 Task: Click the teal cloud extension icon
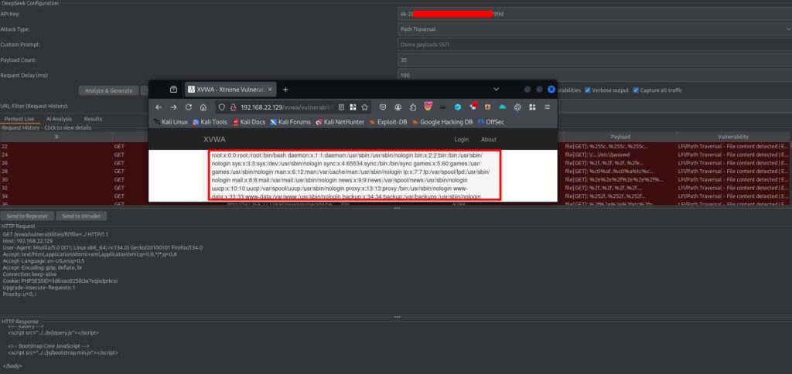(x=502, y=107)
